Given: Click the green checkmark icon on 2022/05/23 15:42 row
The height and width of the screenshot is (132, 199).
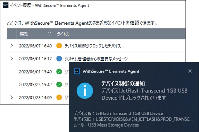Looking at the screenshot, I should click(59, 84).
